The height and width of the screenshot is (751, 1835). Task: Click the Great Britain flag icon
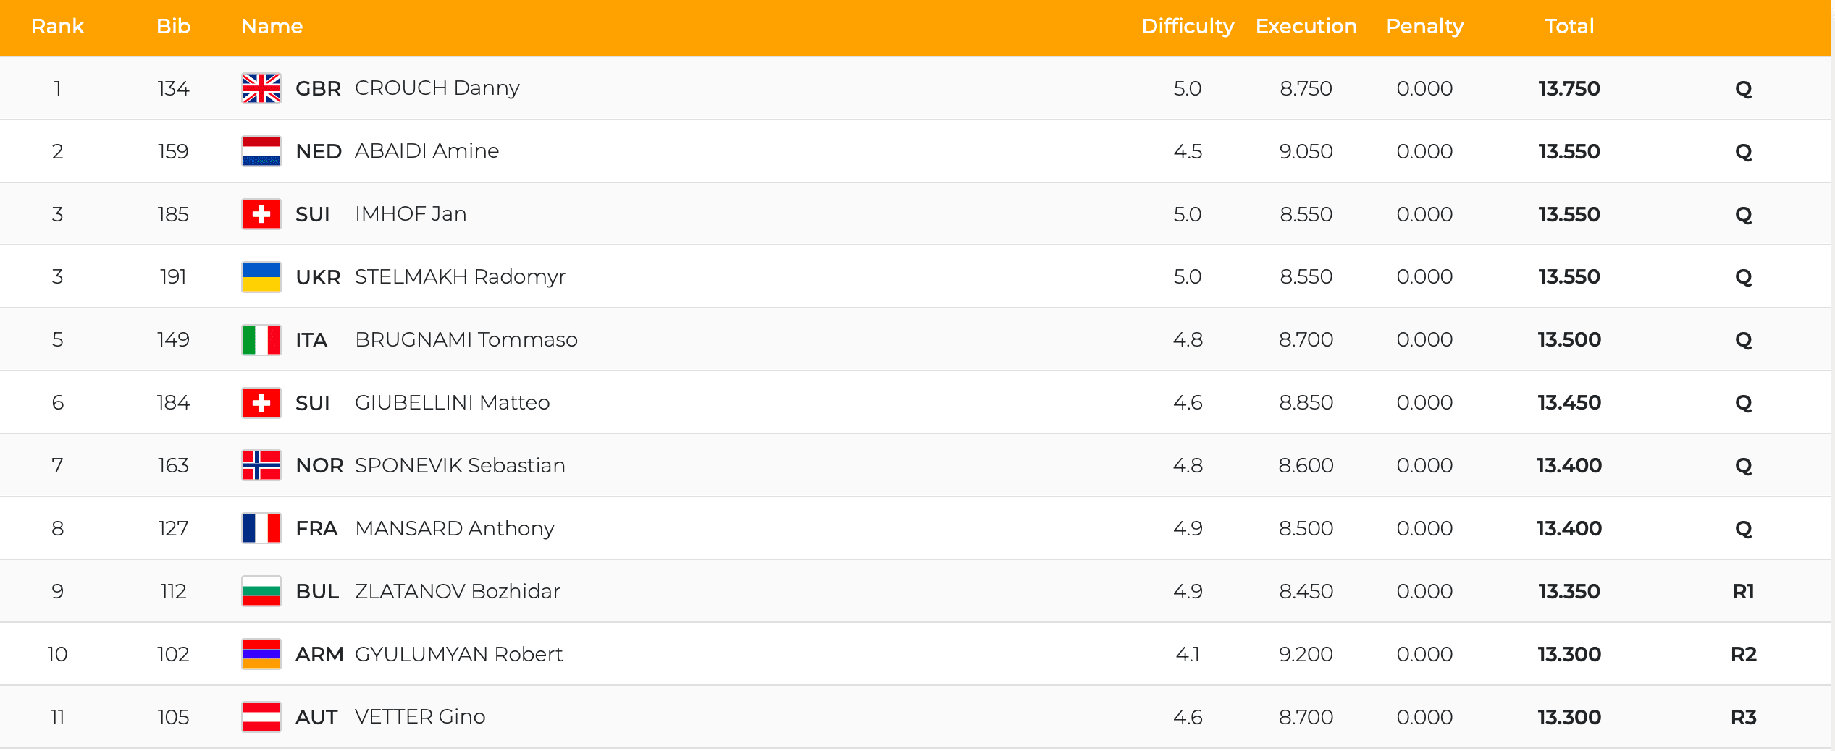point(261,88)
